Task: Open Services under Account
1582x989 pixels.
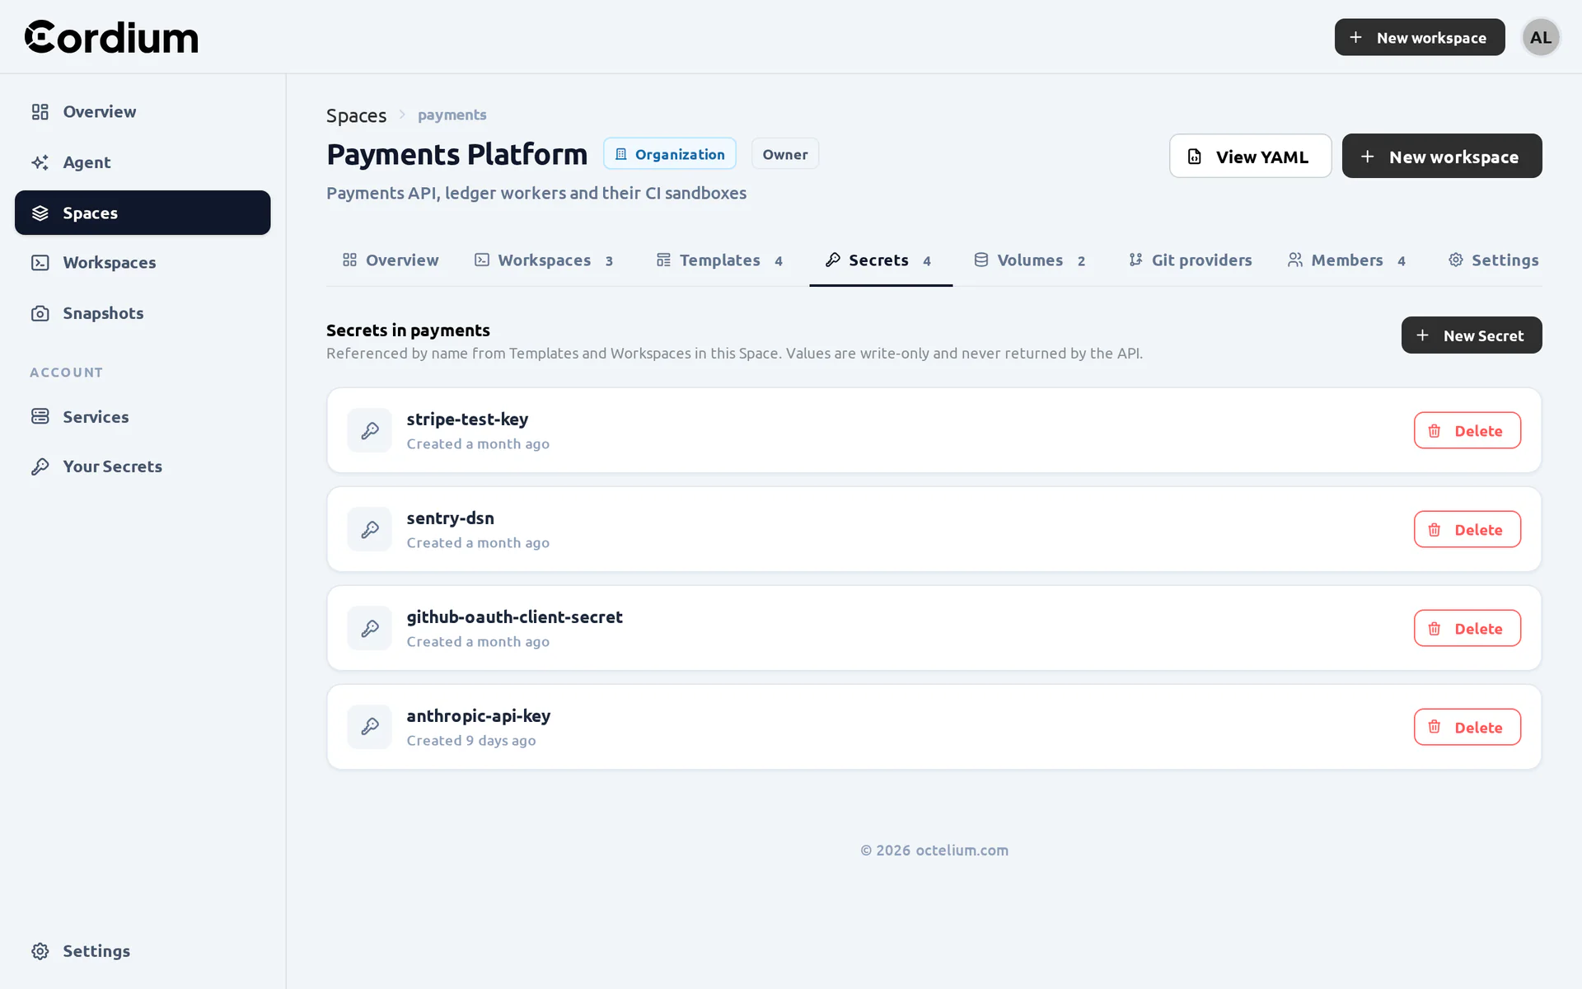Action: point(143,416)
